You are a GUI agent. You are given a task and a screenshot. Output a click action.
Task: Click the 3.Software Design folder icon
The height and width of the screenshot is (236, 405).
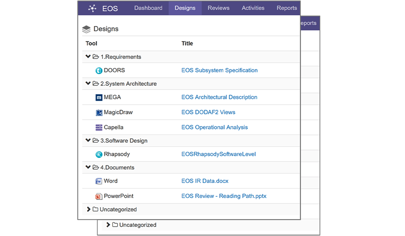(x=96, y=141)
